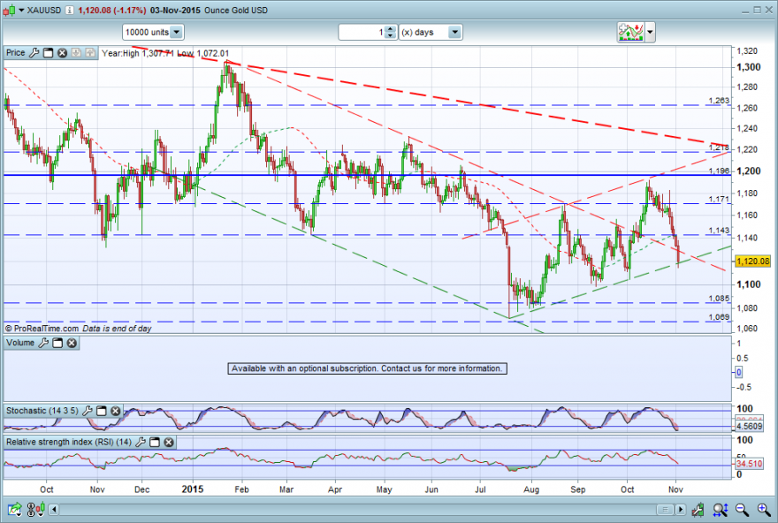Open Stochastic indicator settings wrench
This screenshot has height=523, width=778.
[88, 411]
